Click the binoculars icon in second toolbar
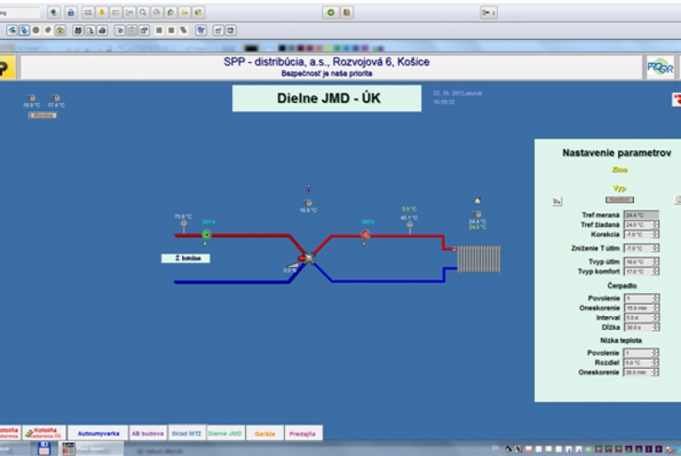Screen dimensions: 681x456 [x=77, y=31]
